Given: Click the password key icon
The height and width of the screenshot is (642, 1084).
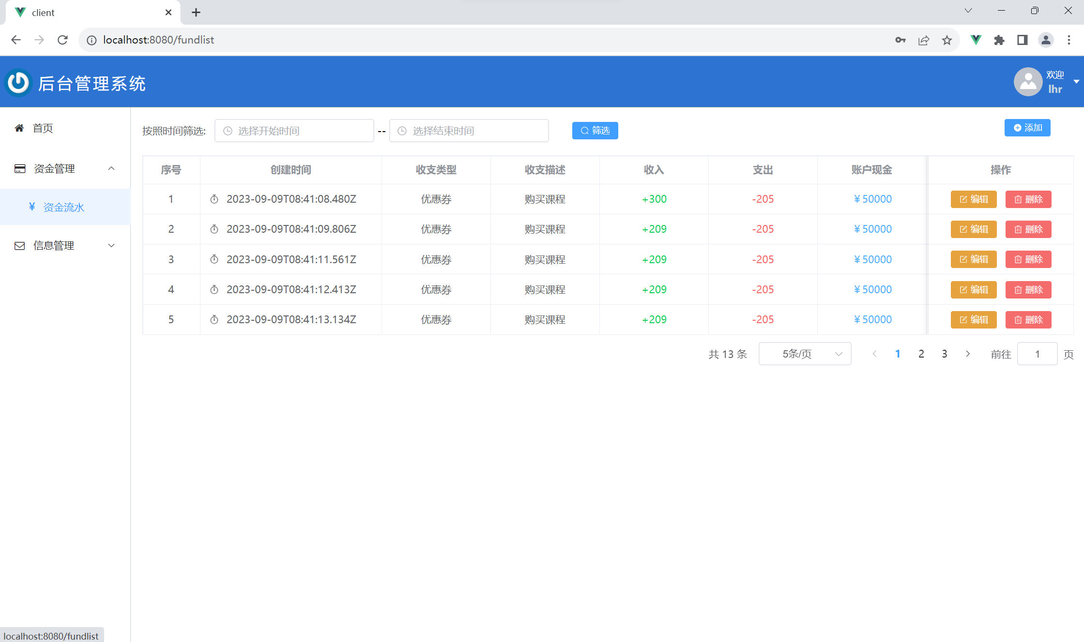Looking at the screenshot, I should pyautogui.click(x=900, y=40).
